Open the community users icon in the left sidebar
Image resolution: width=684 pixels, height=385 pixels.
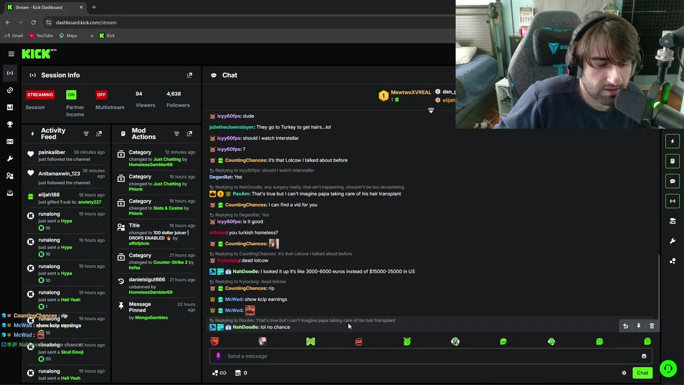click(x=10, y=176)
